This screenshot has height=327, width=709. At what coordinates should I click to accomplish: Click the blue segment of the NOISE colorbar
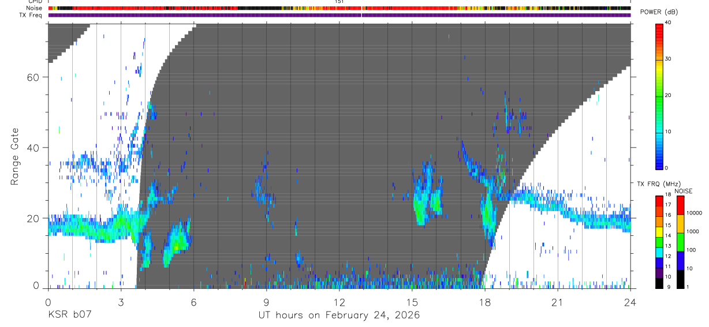pos(680,260)
